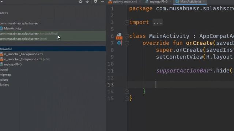Click the related XML file gutter icon on line 6
The image size is (234, 131).
(119, 36)
